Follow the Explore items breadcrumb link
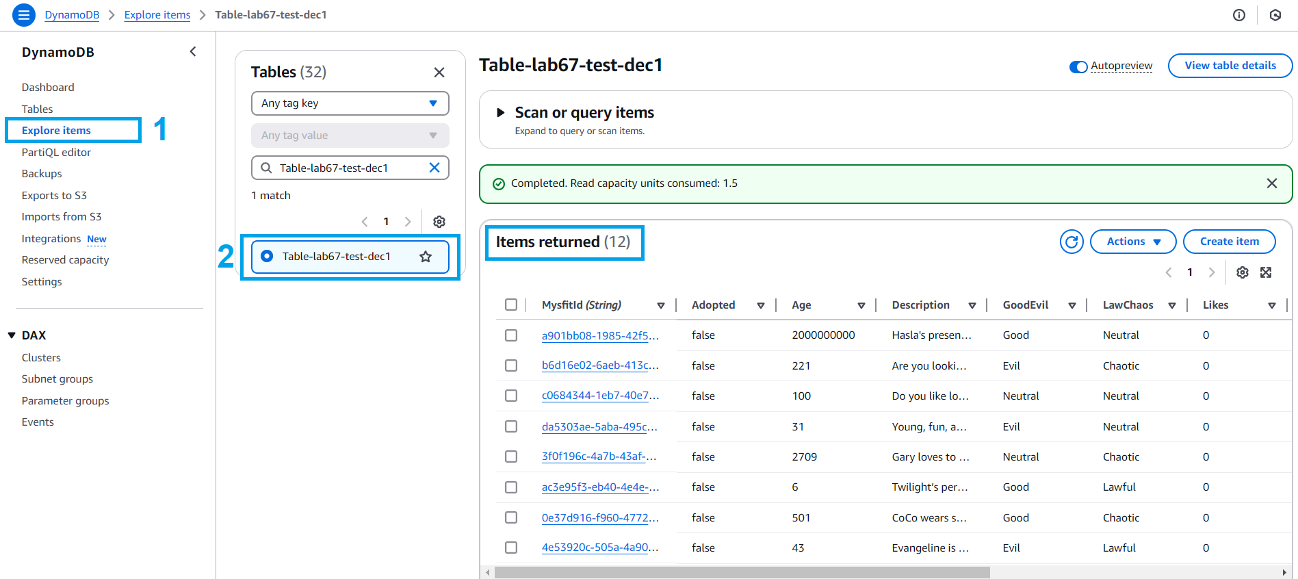The width and height of the screenshot is (1298, 579). tap(157, 15)
